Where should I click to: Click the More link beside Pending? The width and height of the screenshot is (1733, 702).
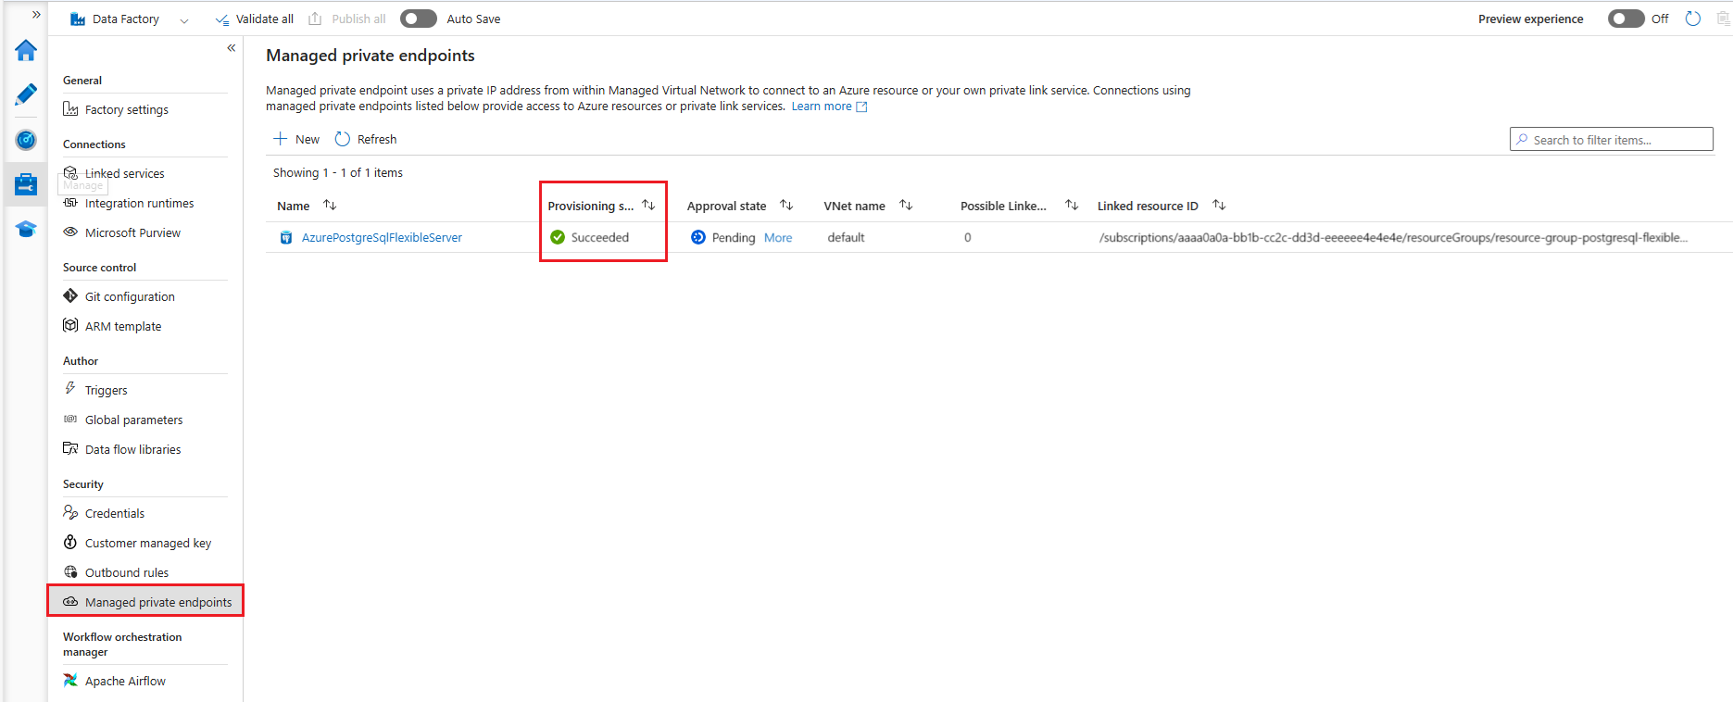tap(778, 238)
